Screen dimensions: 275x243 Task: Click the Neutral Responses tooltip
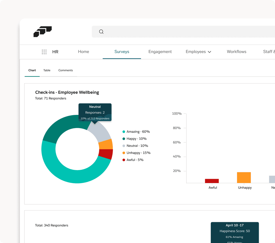(95, 112)
